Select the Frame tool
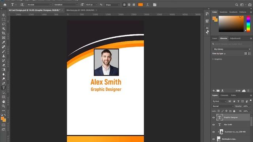Viewport: 253px width, 142px height. 4,38
